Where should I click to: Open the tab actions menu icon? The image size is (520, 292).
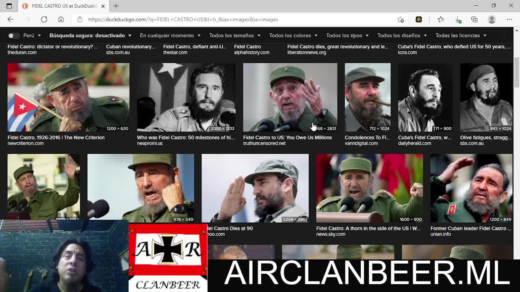9,6
